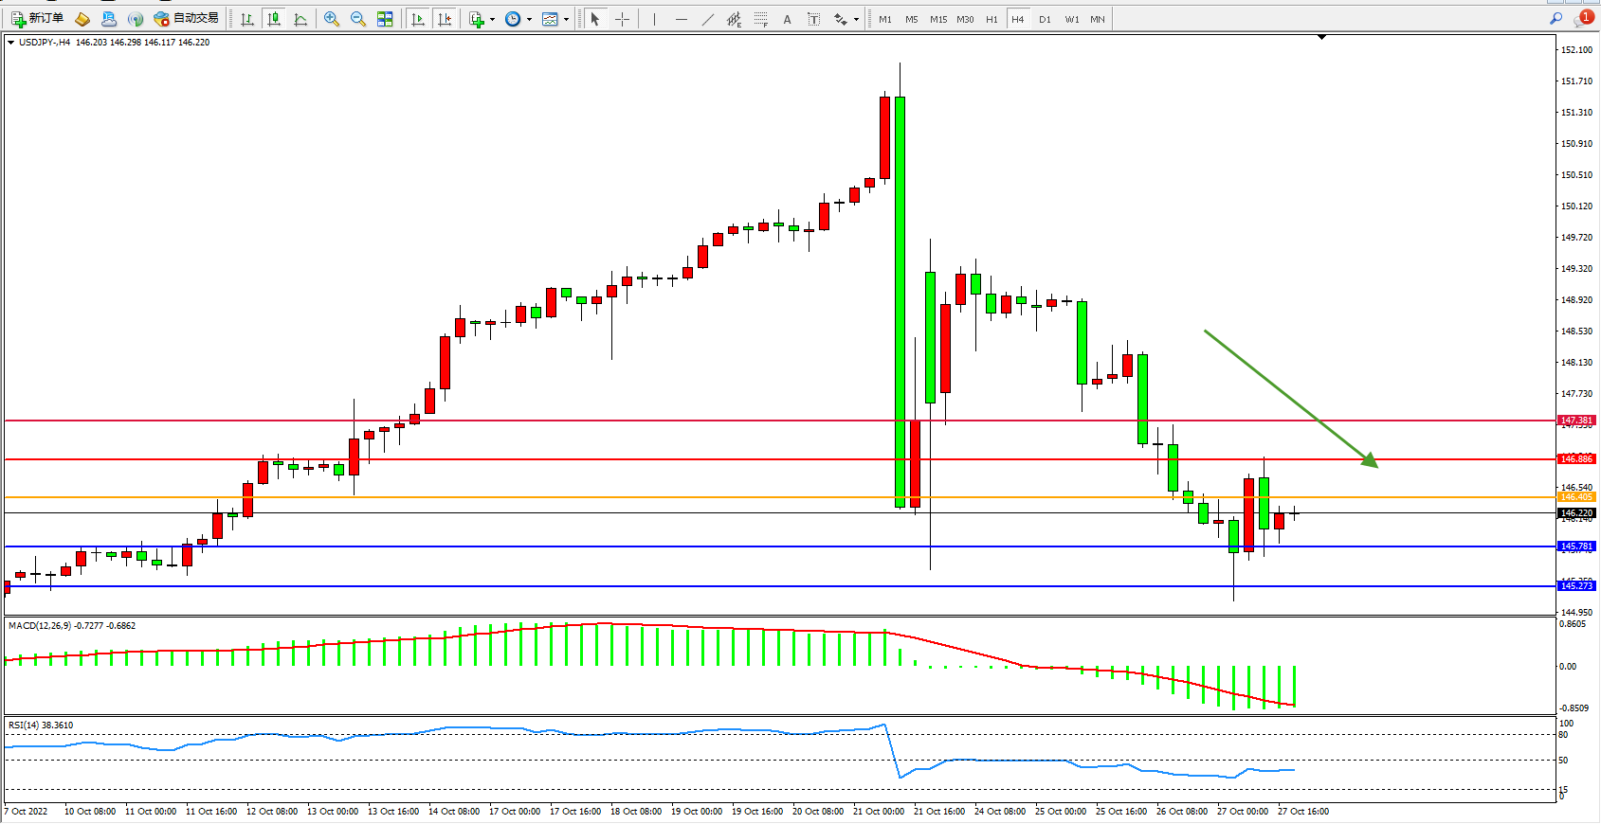Open the indicators list dropdown arrow
1601x824 pixels.
point(492,19)
